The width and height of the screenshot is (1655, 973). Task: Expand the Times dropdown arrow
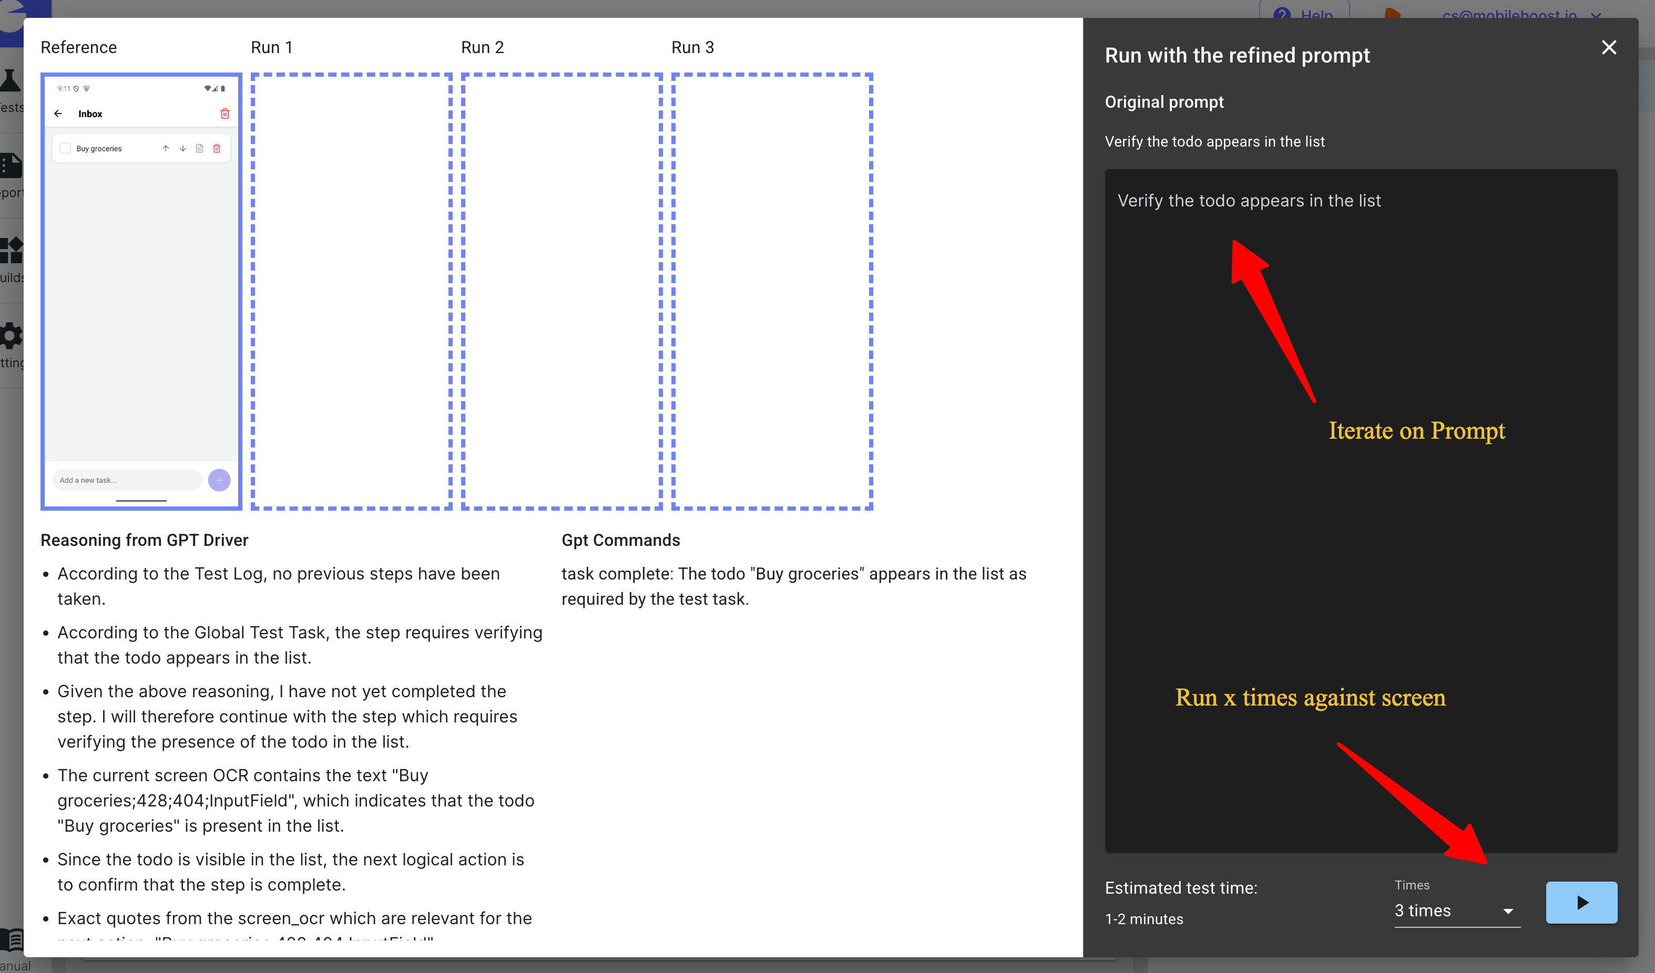1508,910
